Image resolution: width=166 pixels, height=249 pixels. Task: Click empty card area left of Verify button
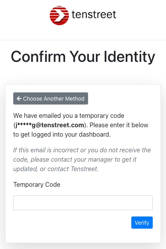pos(72,222)
